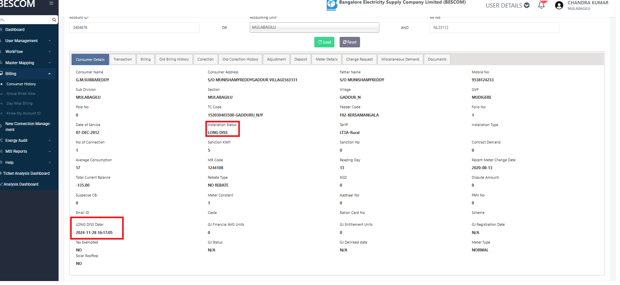Click village value GADDUR_N
This screenshot has height=285, width=620.
[350, 97]
